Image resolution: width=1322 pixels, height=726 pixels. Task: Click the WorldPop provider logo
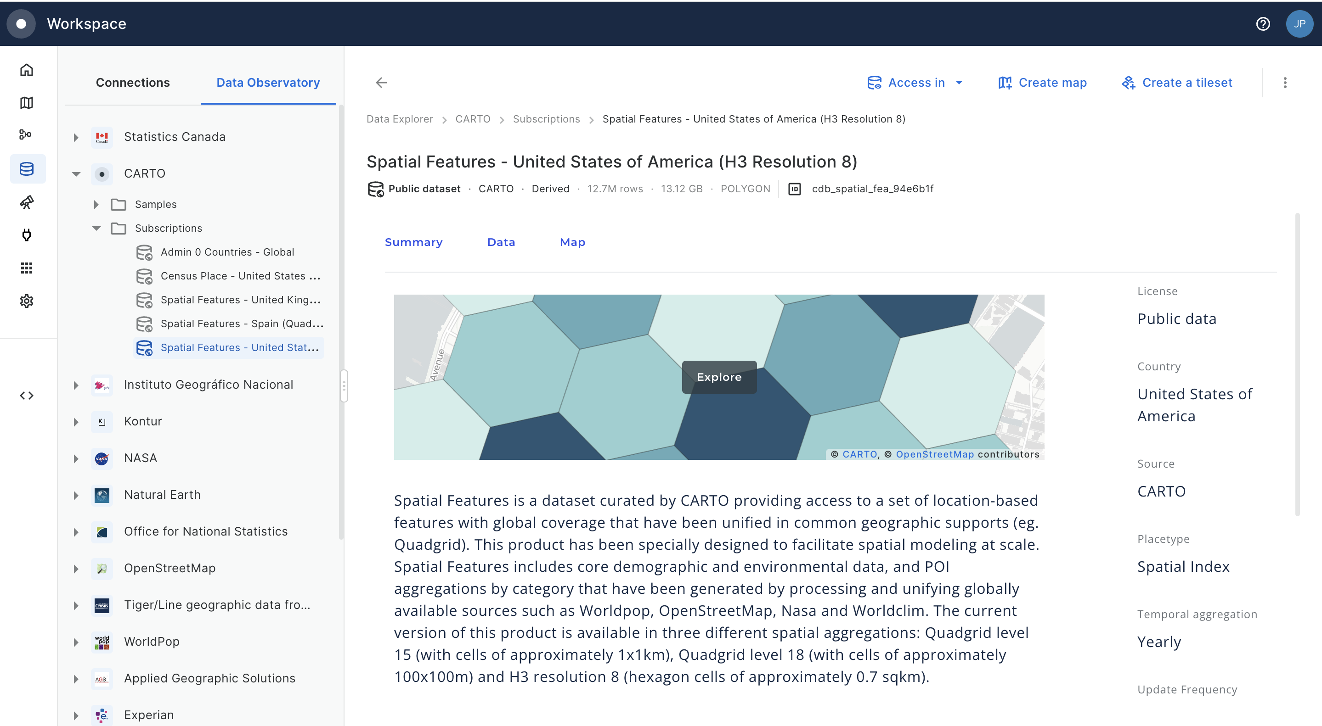tap(102, 642)
